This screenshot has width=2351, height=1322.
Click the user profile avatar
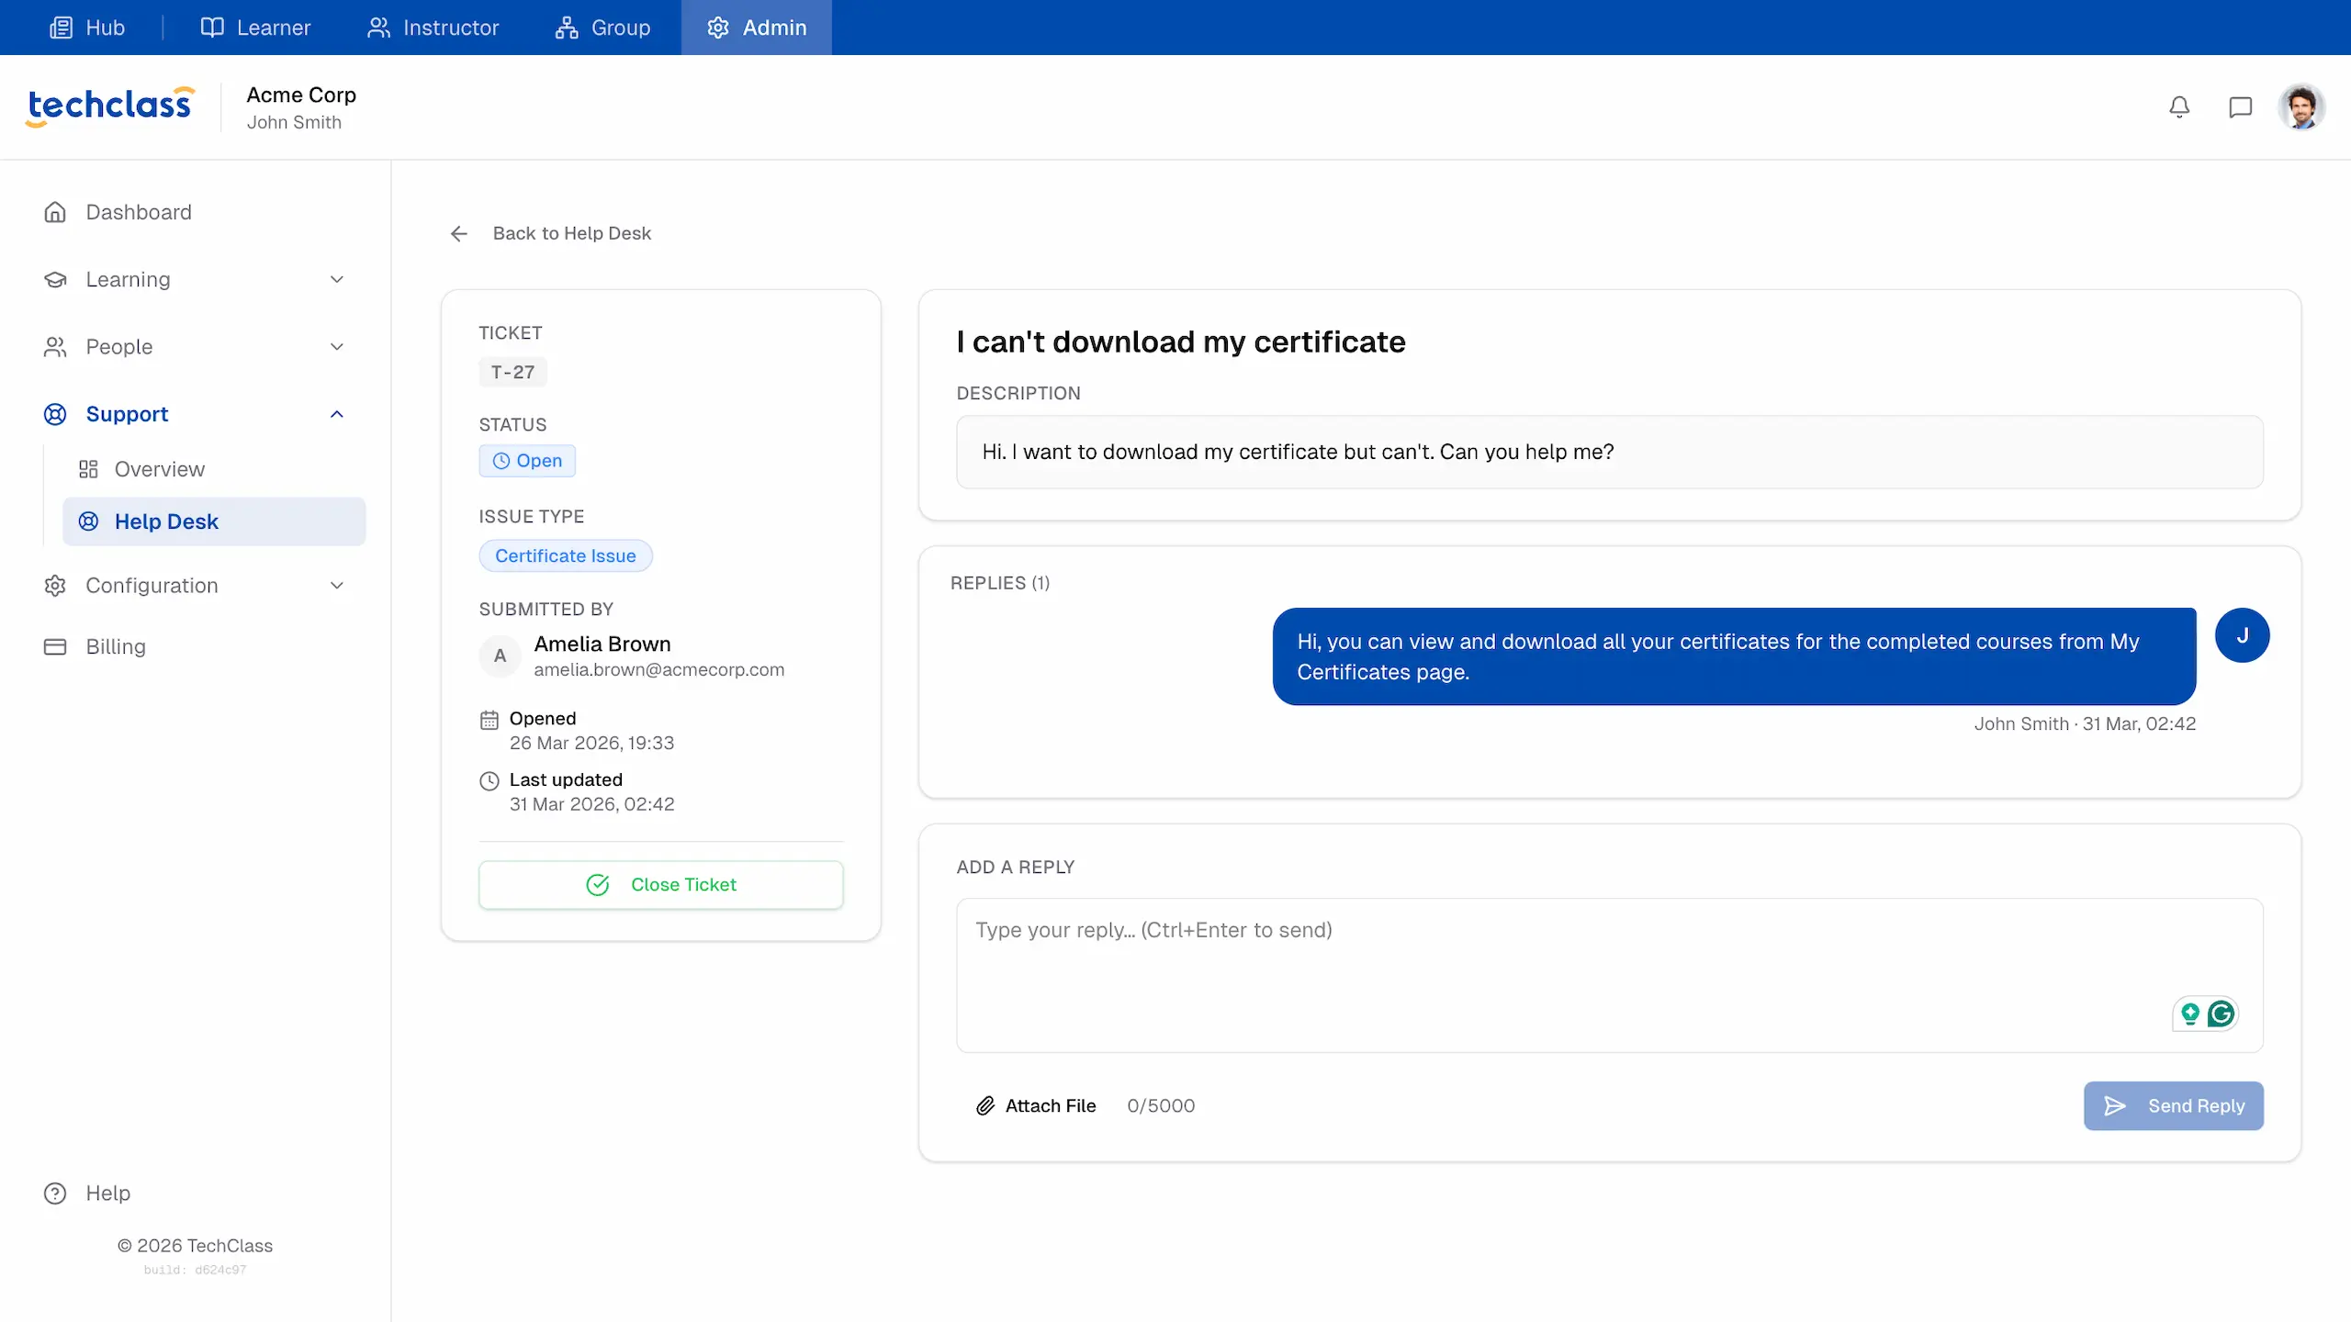click(2300, 107)
